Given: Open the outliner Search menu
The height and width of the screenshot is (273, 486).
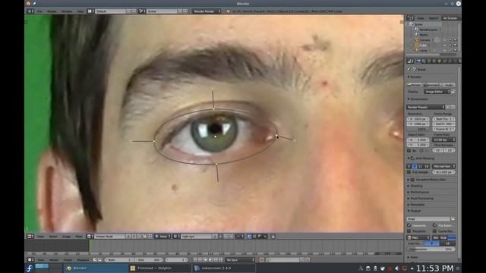Looking at the screenshot, I should (434, 18).
